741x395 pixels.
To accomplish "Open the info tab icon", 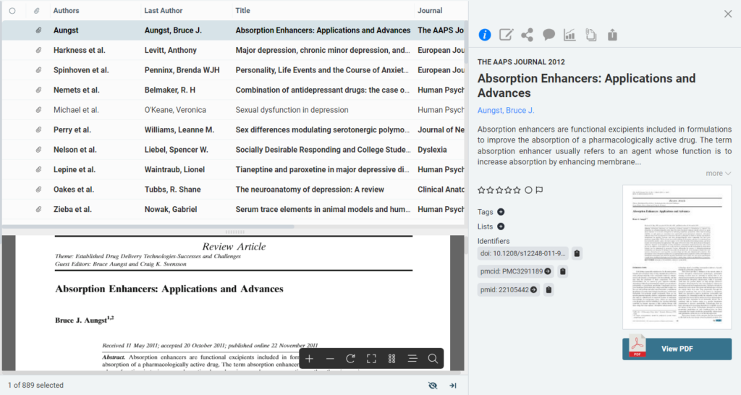I will 484,35.
